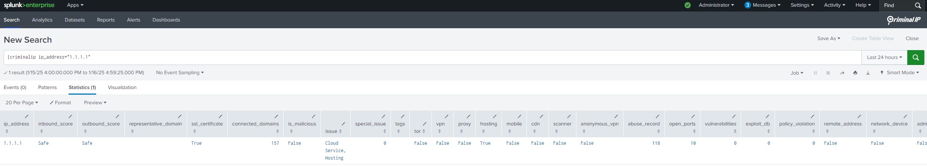
Task: Change 20 Per Page setting
Action: [x=22, y=103]
